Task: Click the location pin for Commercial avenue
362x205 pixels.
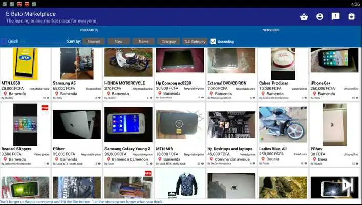Action: (x=211, y=159)
